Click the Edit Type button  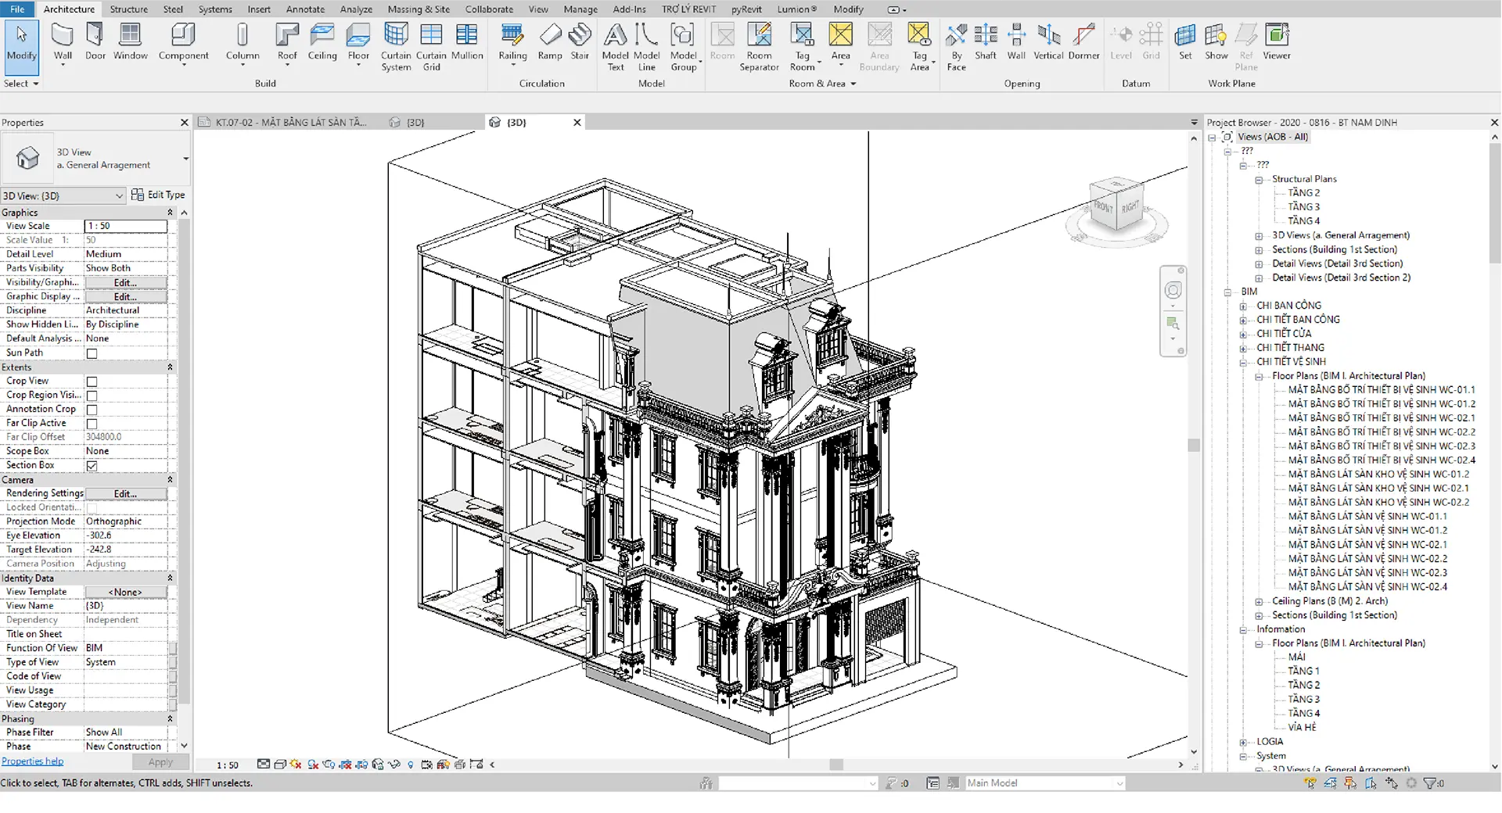pyautogui.click(x=158, y=195)
